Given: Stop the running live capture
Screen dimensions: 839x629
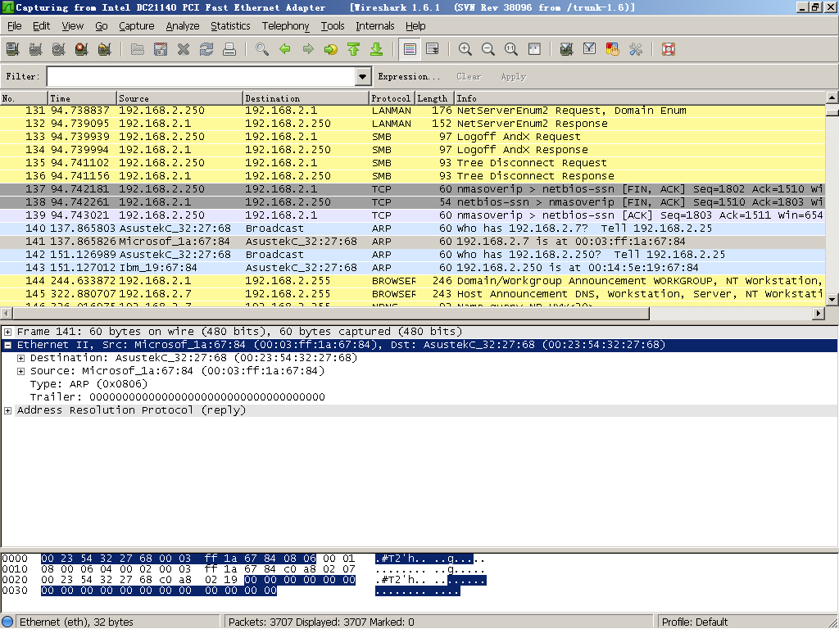Looking at the screenshot, I should click(x=82, y=50).
